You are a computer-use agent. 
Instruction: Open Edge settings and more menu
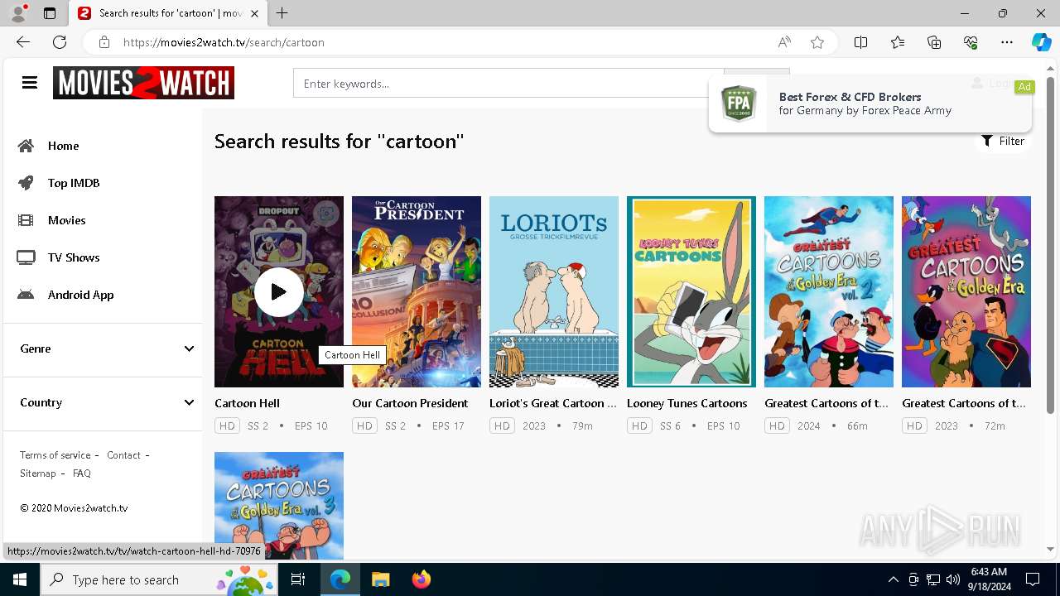point(1007,42)
